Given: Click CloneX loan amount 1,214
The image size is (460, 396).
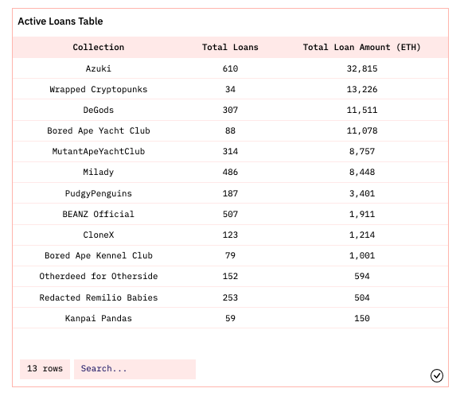Looking at the screenshot, I should pyautogui.click(x=362, y=235).
